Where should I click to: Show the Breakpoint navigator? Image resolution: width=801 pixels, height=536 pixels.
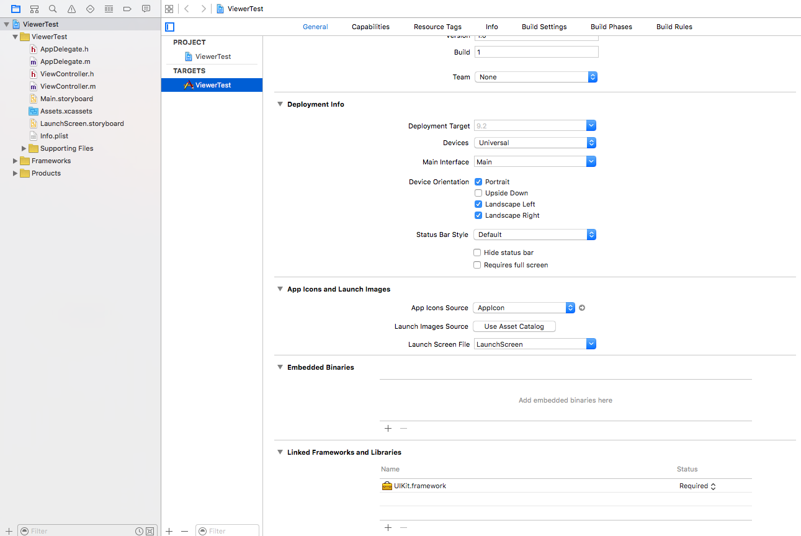pyautogui.click(x=127, y=9)
